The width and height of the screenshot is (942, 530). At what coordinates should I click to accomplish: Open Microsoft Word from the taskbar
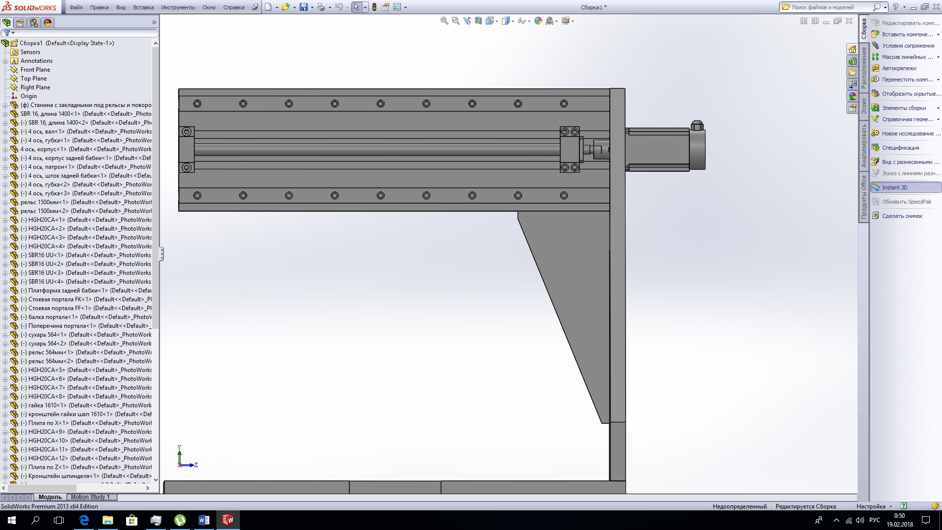[204, 520]
